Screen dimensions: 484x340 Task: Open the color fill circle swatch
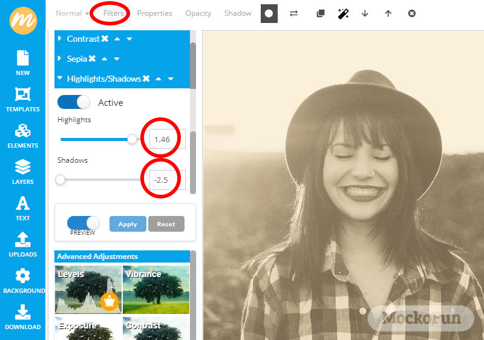pos(269,13)
